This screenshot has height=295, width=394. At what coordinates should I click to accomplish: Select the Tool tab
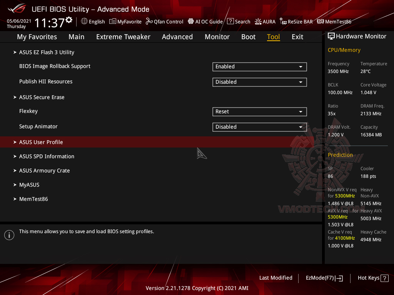point(274,37)
